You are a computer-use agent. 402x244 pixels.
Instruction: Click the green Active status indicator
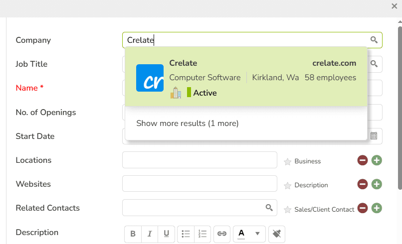189,93
